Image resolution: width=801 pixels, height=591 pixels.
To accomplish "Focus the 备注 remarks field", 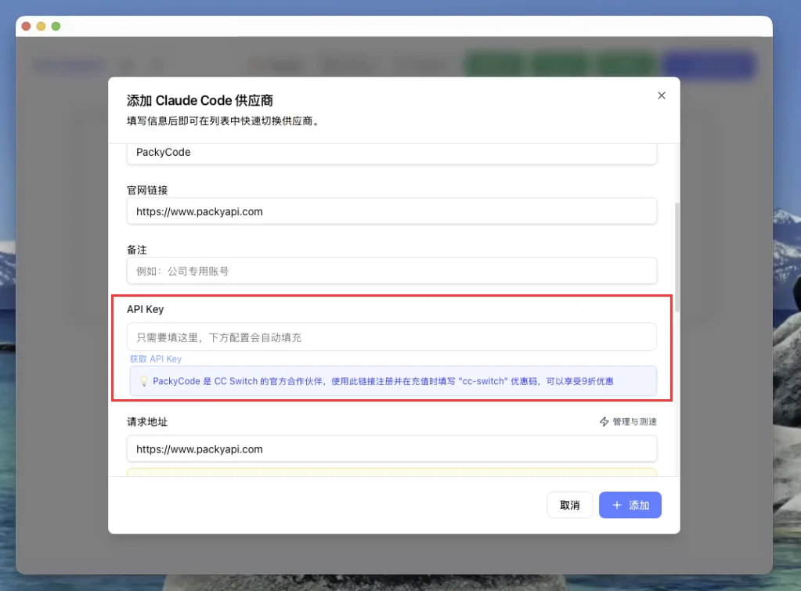I will [x=391, y=270].
